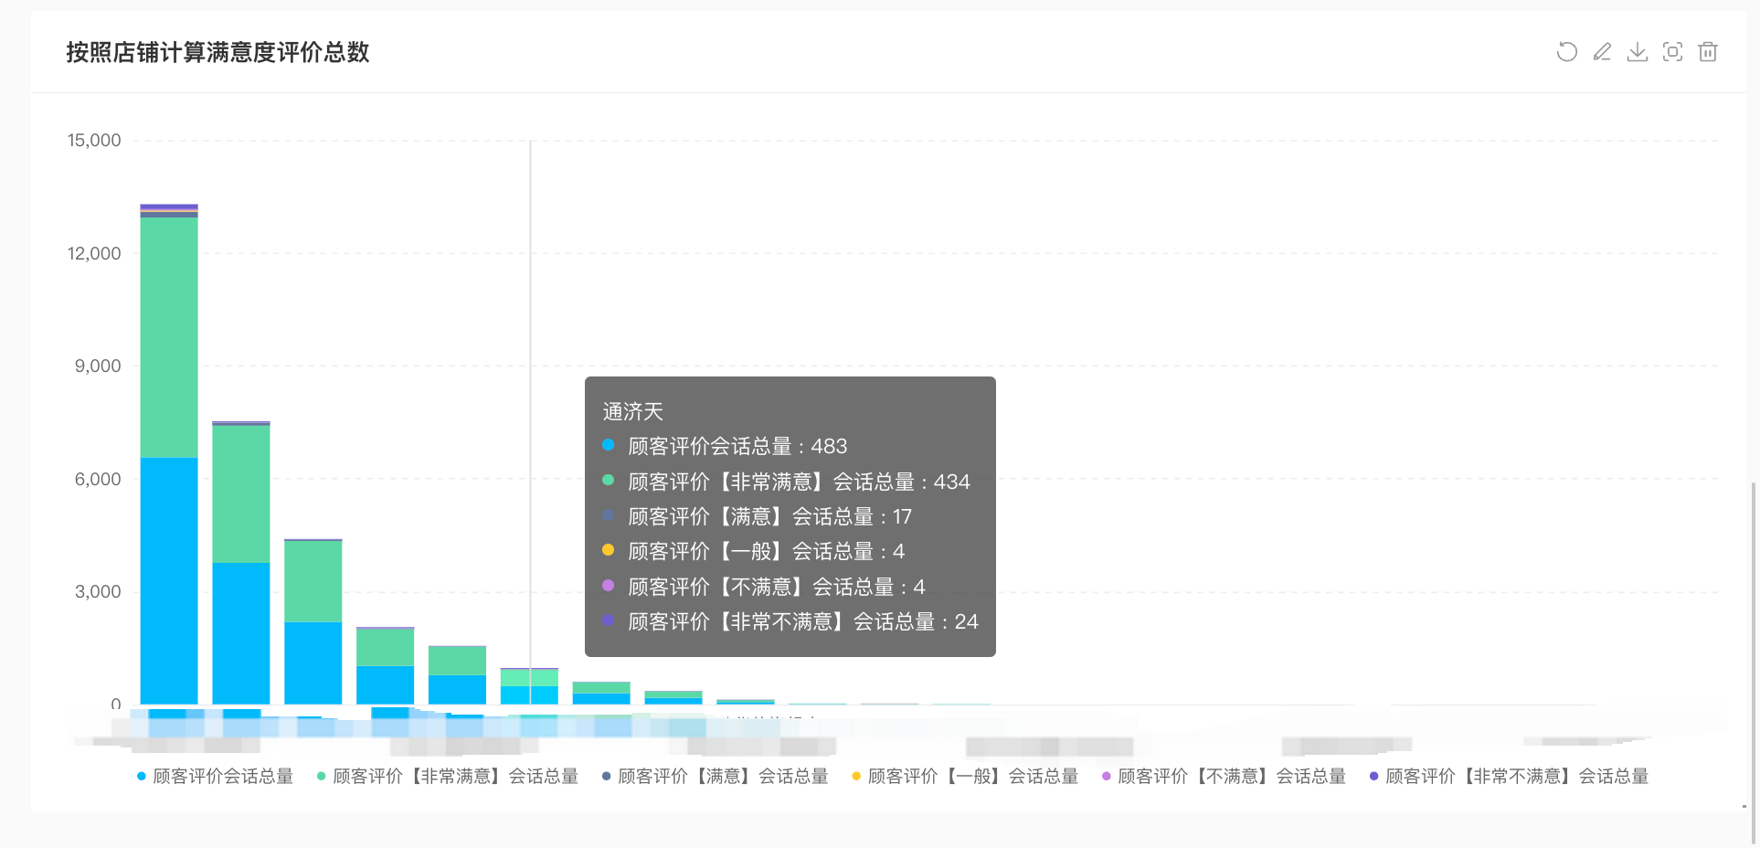Toggle legend 顾客评价【非常满意】会话总量

[x=448, y=777]
